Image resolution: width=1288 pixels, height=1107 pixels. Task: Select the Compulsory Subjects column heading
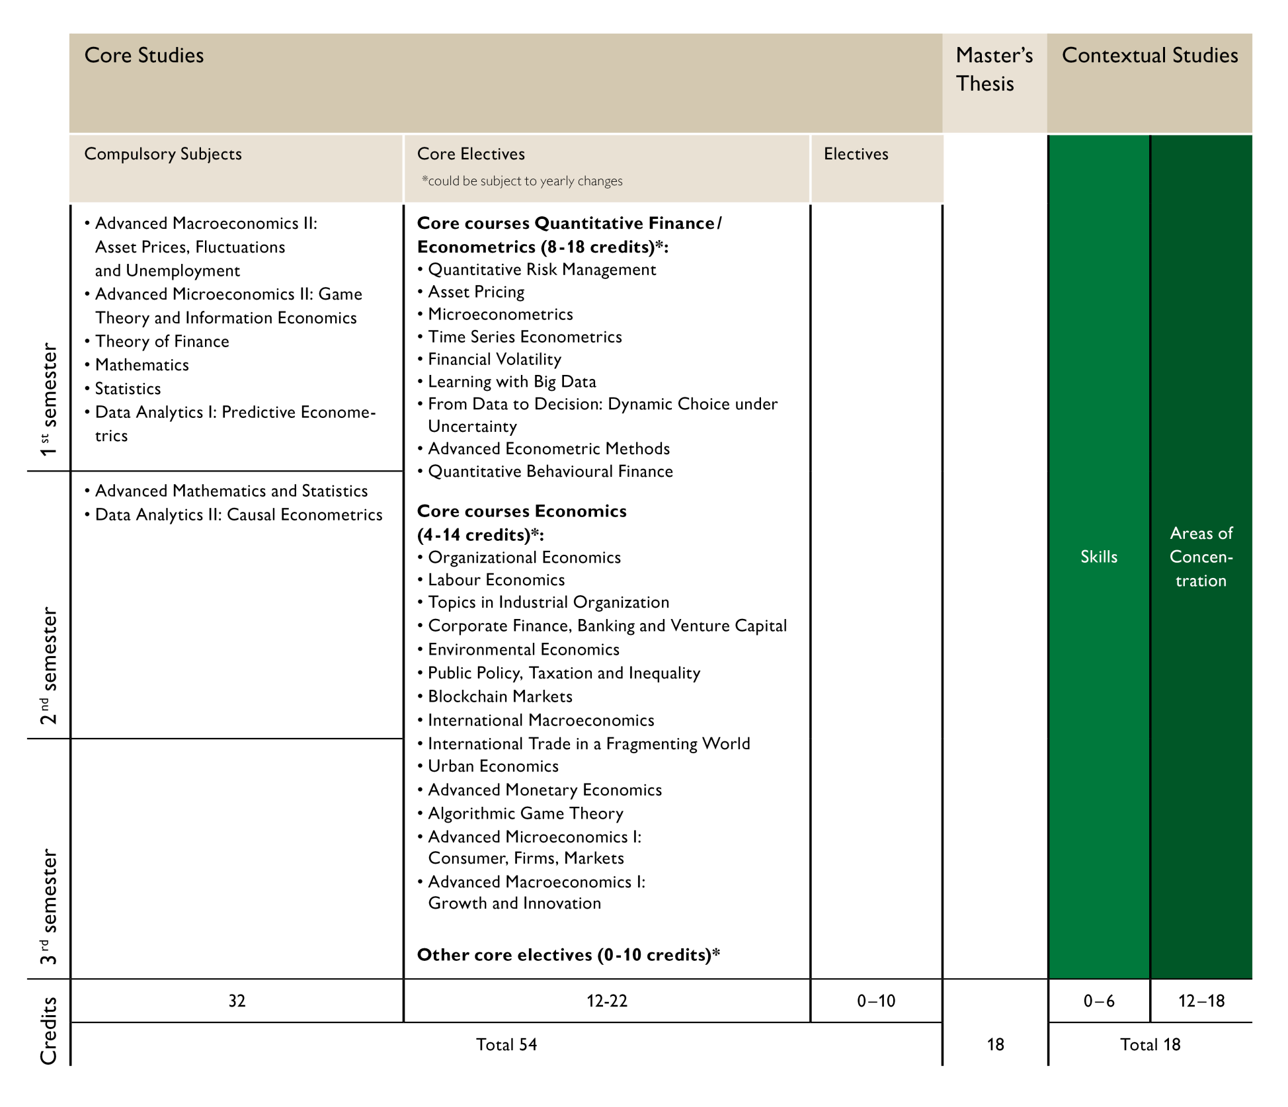coord(163,154)
